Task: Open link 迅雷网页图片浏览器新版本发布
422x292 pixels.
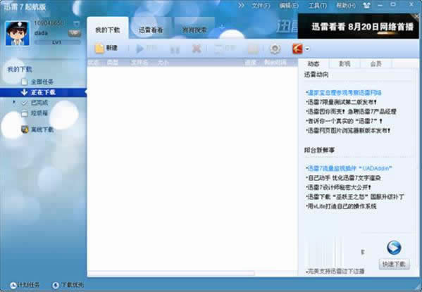Action: pyautogui.click(x=348, y=131)
